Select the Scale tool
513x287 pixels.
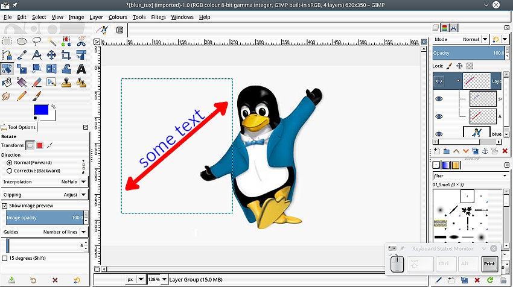coord(22,69)
